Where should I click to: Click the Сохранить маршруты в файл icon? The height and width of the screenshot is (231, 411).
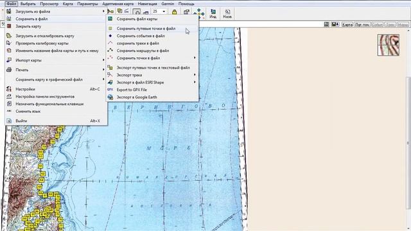110,50
